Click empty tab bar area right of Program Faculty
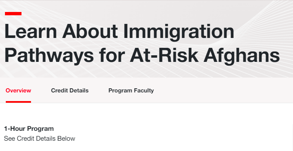The height and width of the screenshot is (151, 293). [222, 90]
